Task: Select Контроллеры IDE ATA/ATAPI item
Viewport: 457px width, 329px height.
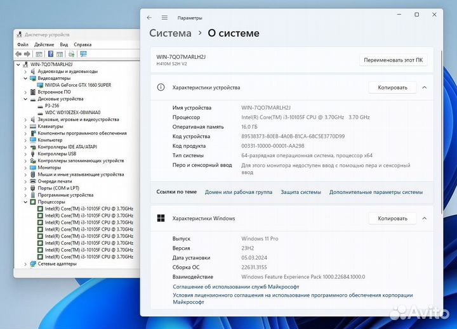Action: coord(67,147)
